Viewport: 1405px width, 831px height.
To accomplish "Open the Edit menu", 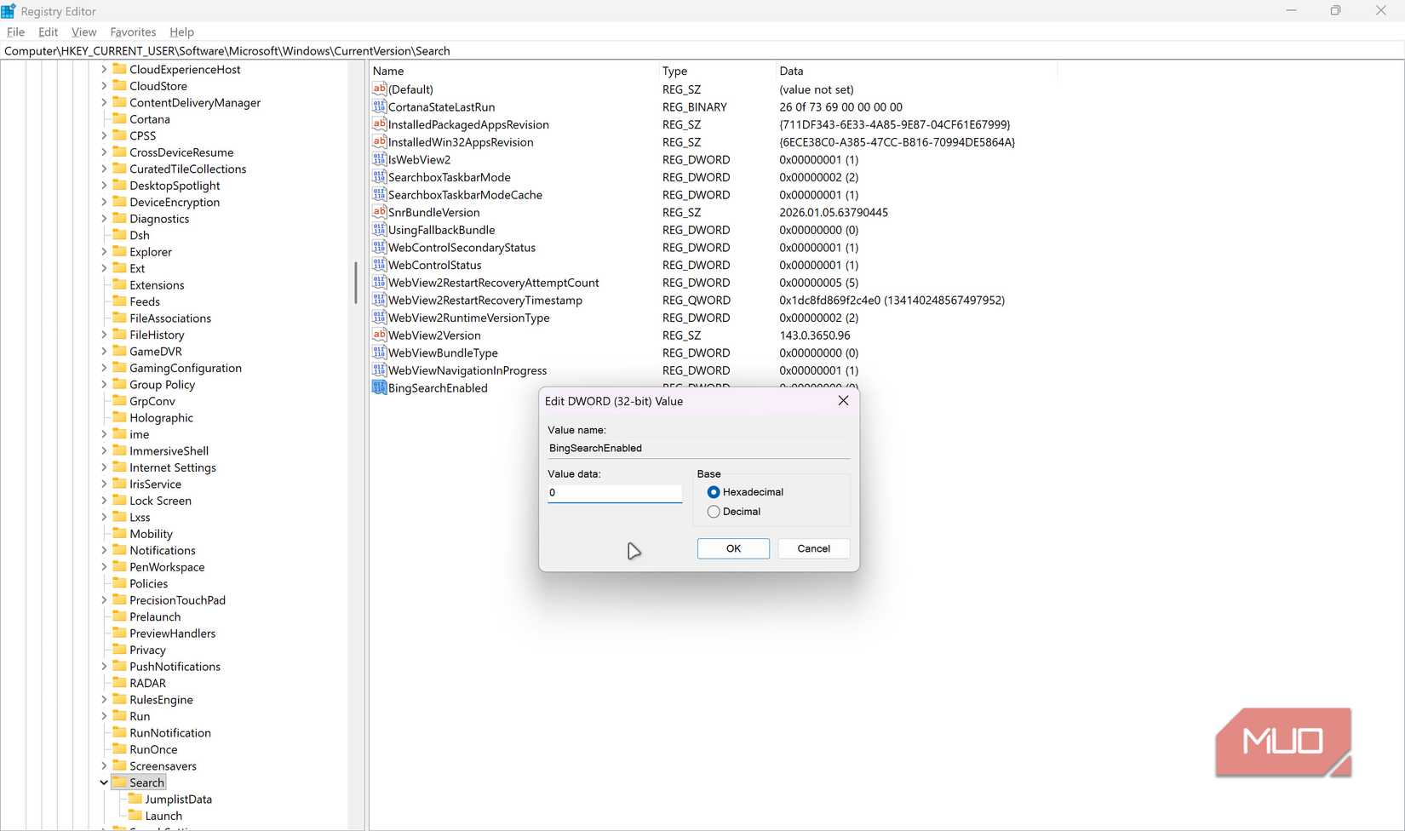I will pyautogui.click(x=48, y=32).
